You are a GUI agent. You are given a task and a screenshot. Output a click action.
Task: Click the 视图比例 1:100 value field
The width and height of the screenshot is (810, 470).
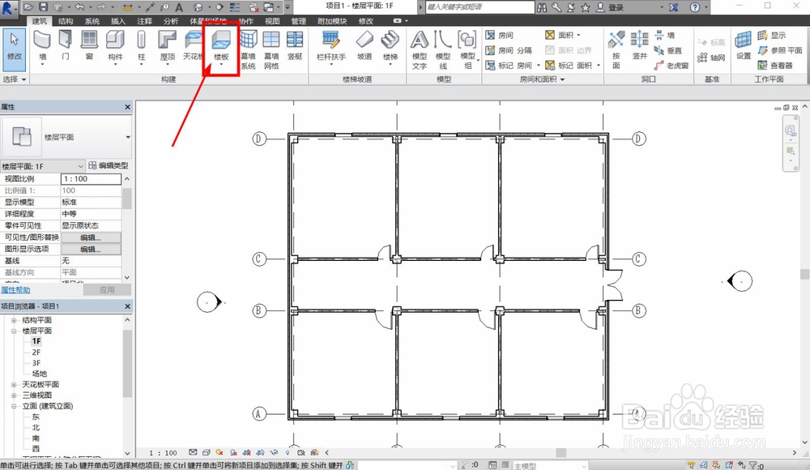click(x=91, y=179)
